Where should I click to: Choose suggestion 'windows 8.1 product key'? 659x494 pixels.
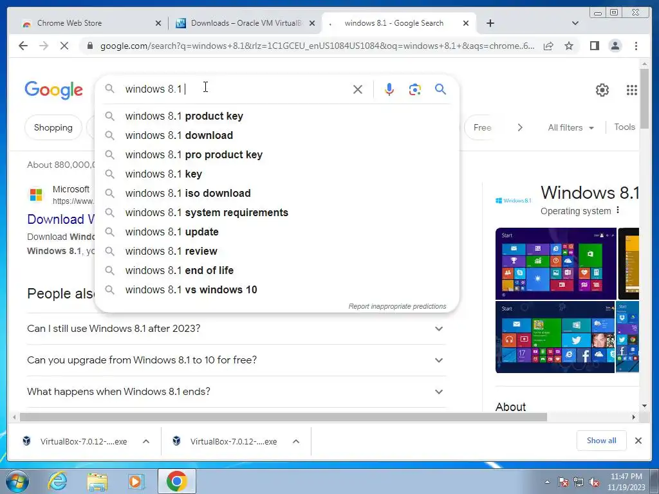coord(277,116)
